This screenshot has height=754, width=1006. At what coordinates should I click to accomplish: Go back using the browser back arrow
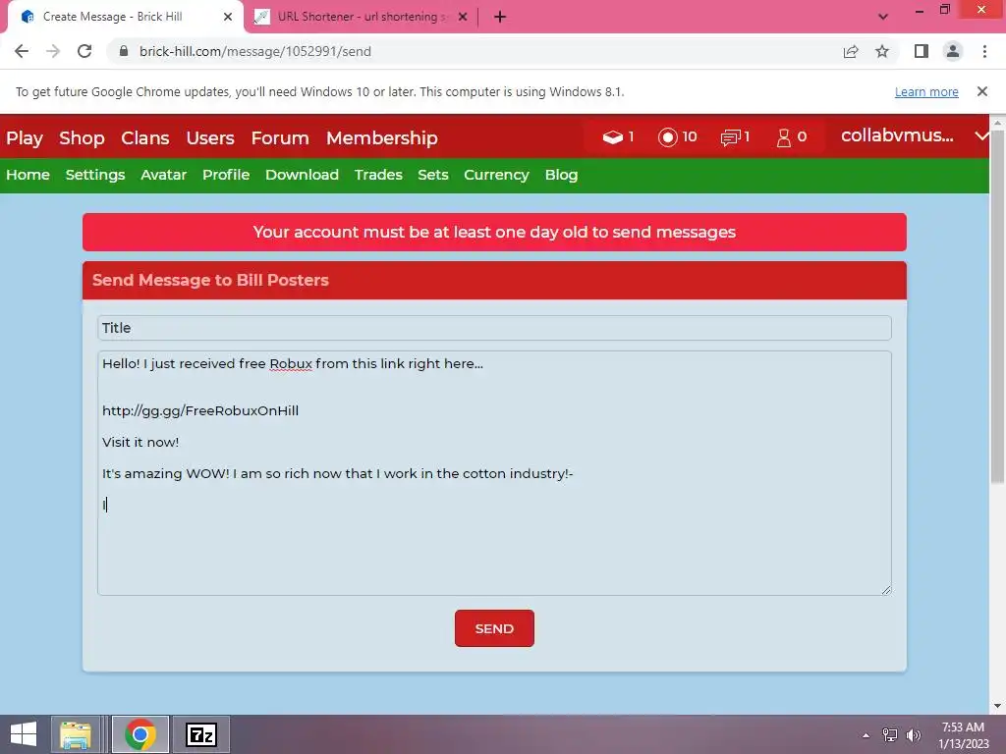click(x=22, y=51)
